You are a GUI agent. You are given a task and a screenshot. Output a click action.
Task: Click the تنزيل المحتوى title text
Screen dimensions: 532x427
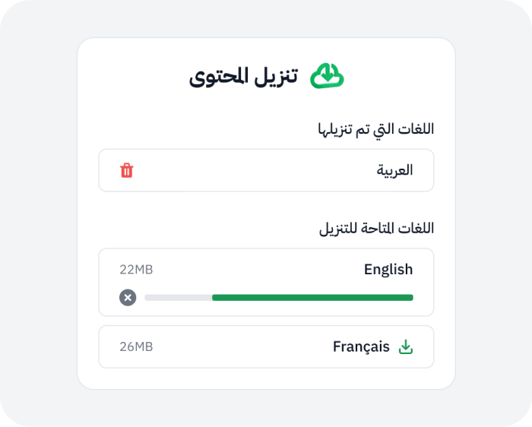pos(243,77)
